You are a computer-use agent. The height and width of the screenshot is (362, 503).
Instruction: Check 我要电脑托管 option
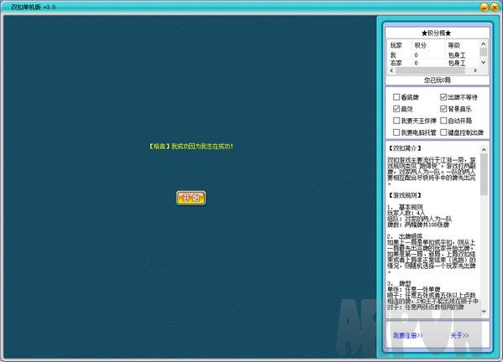pos(396,132)
